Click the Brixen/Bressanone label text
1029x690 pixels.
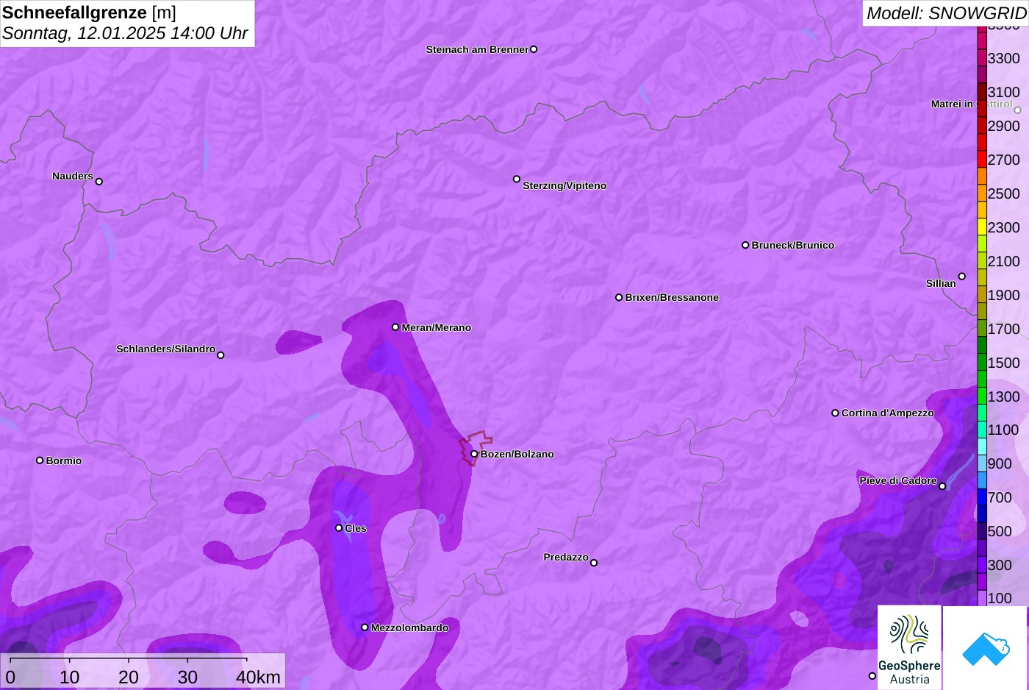(672, 297)
